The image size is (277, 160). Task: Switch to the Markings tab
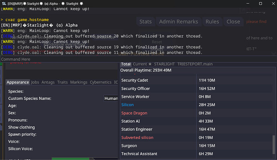pos(79,82)
